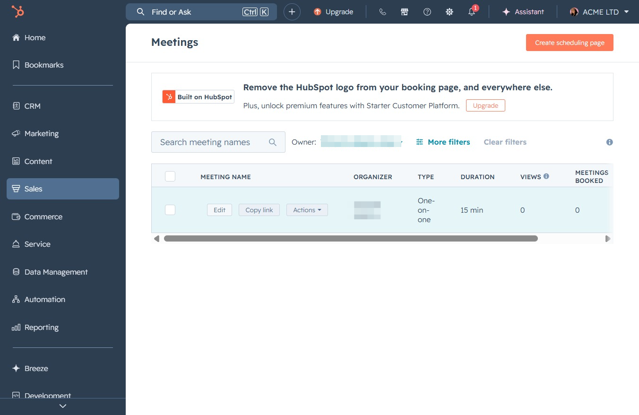
Task: Open the Breeze Assistant
Action: coord(523,12)
